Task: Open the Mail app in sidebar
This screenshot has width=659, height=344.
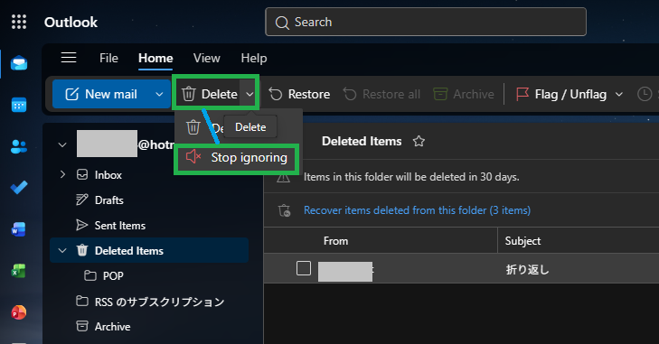Action: (x=19, y=63)
